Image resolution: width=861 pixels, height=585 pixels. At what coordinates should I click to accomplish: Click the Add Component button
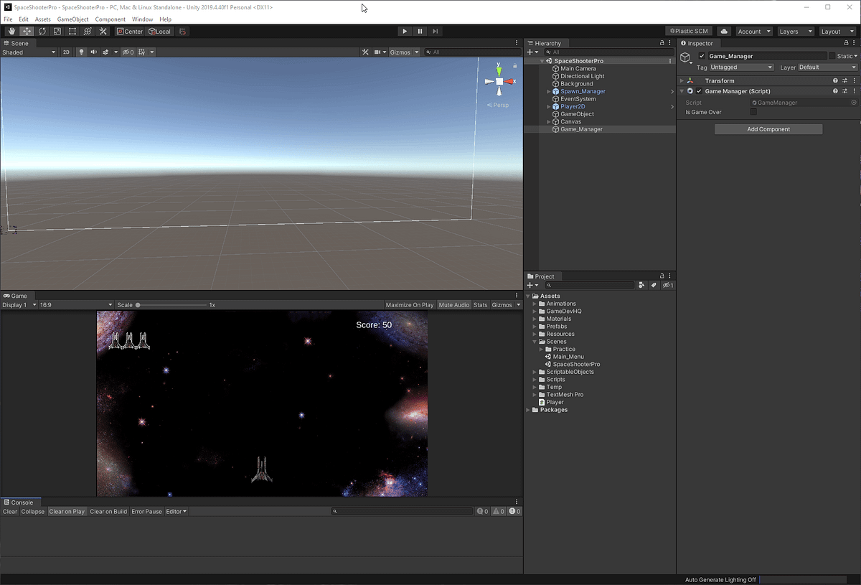(768, 129)
